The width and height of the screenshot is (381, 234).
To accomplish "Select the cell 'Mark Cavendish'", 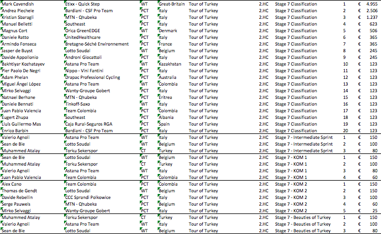I will click(18, 4).
